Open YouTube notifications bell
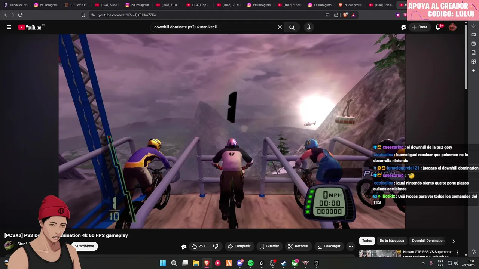 click(x=438, y=27)
